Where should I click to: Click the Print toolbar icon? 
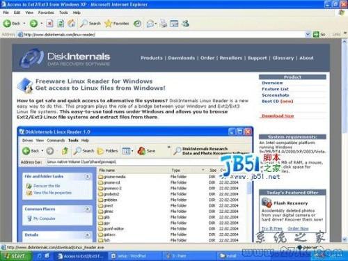pos(164,24)
